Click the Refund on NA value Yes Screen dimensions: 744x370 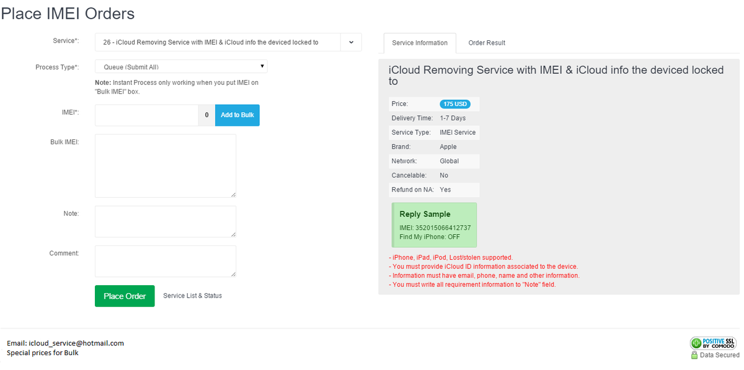[445, 190]
